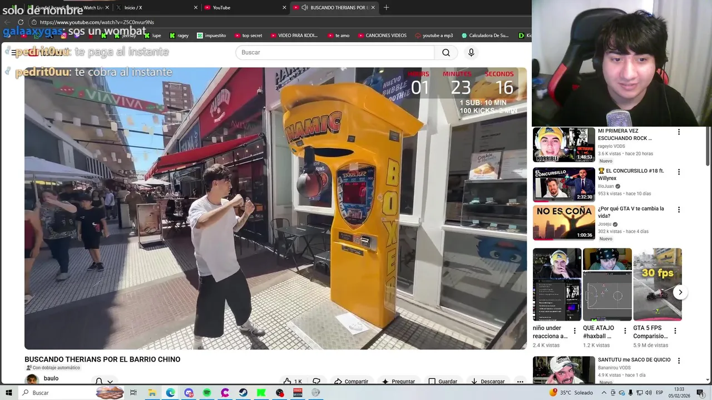712x400 pixels.
Task: Start voice search with the microphone icon
Action: 471,52
